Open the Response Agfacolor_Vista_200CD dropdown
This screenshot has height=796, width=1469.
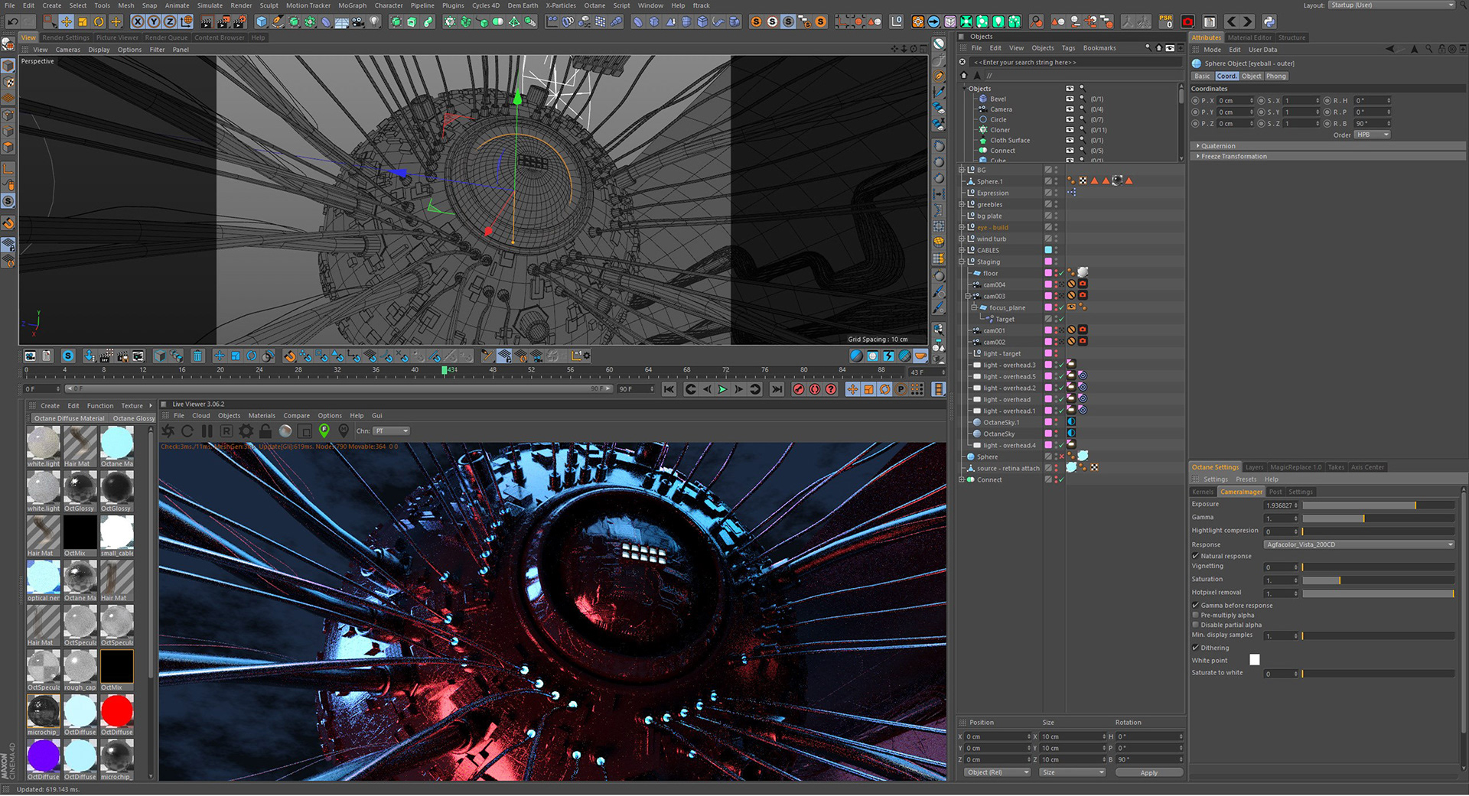coord(1359,544)
